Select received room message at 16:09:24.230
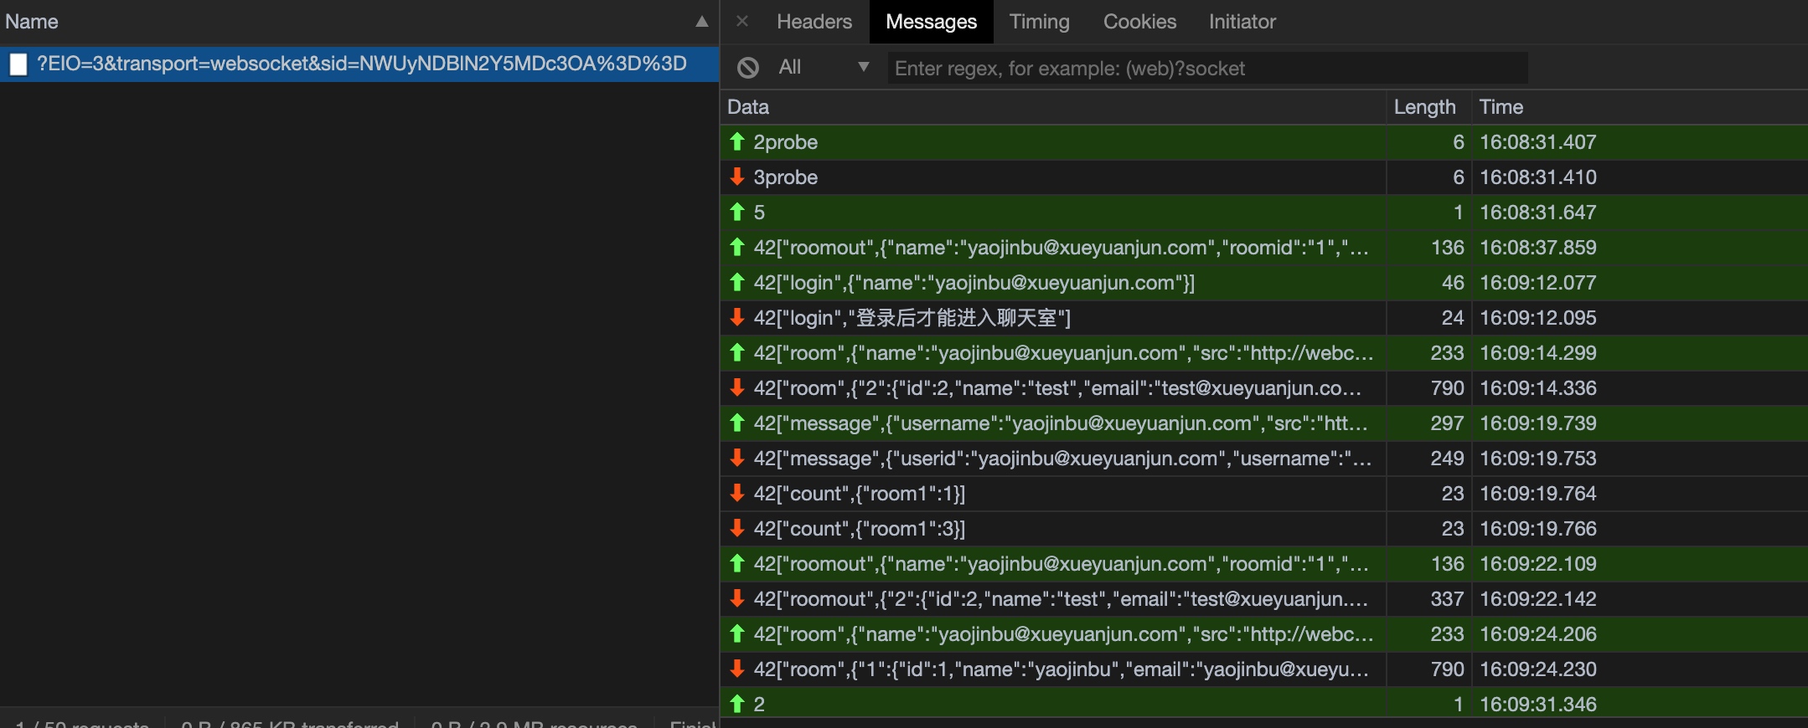 pos(1263,669)
